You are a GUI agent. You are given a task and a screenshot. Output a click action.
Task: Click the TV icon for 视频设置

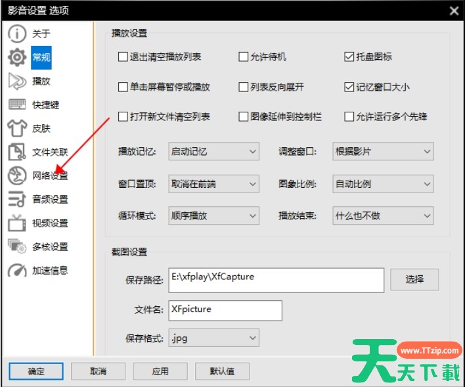pyautogui.click(x=17, y=223)
